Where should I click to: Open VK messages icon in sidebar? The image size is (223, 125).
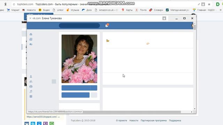tap(31, 44)
